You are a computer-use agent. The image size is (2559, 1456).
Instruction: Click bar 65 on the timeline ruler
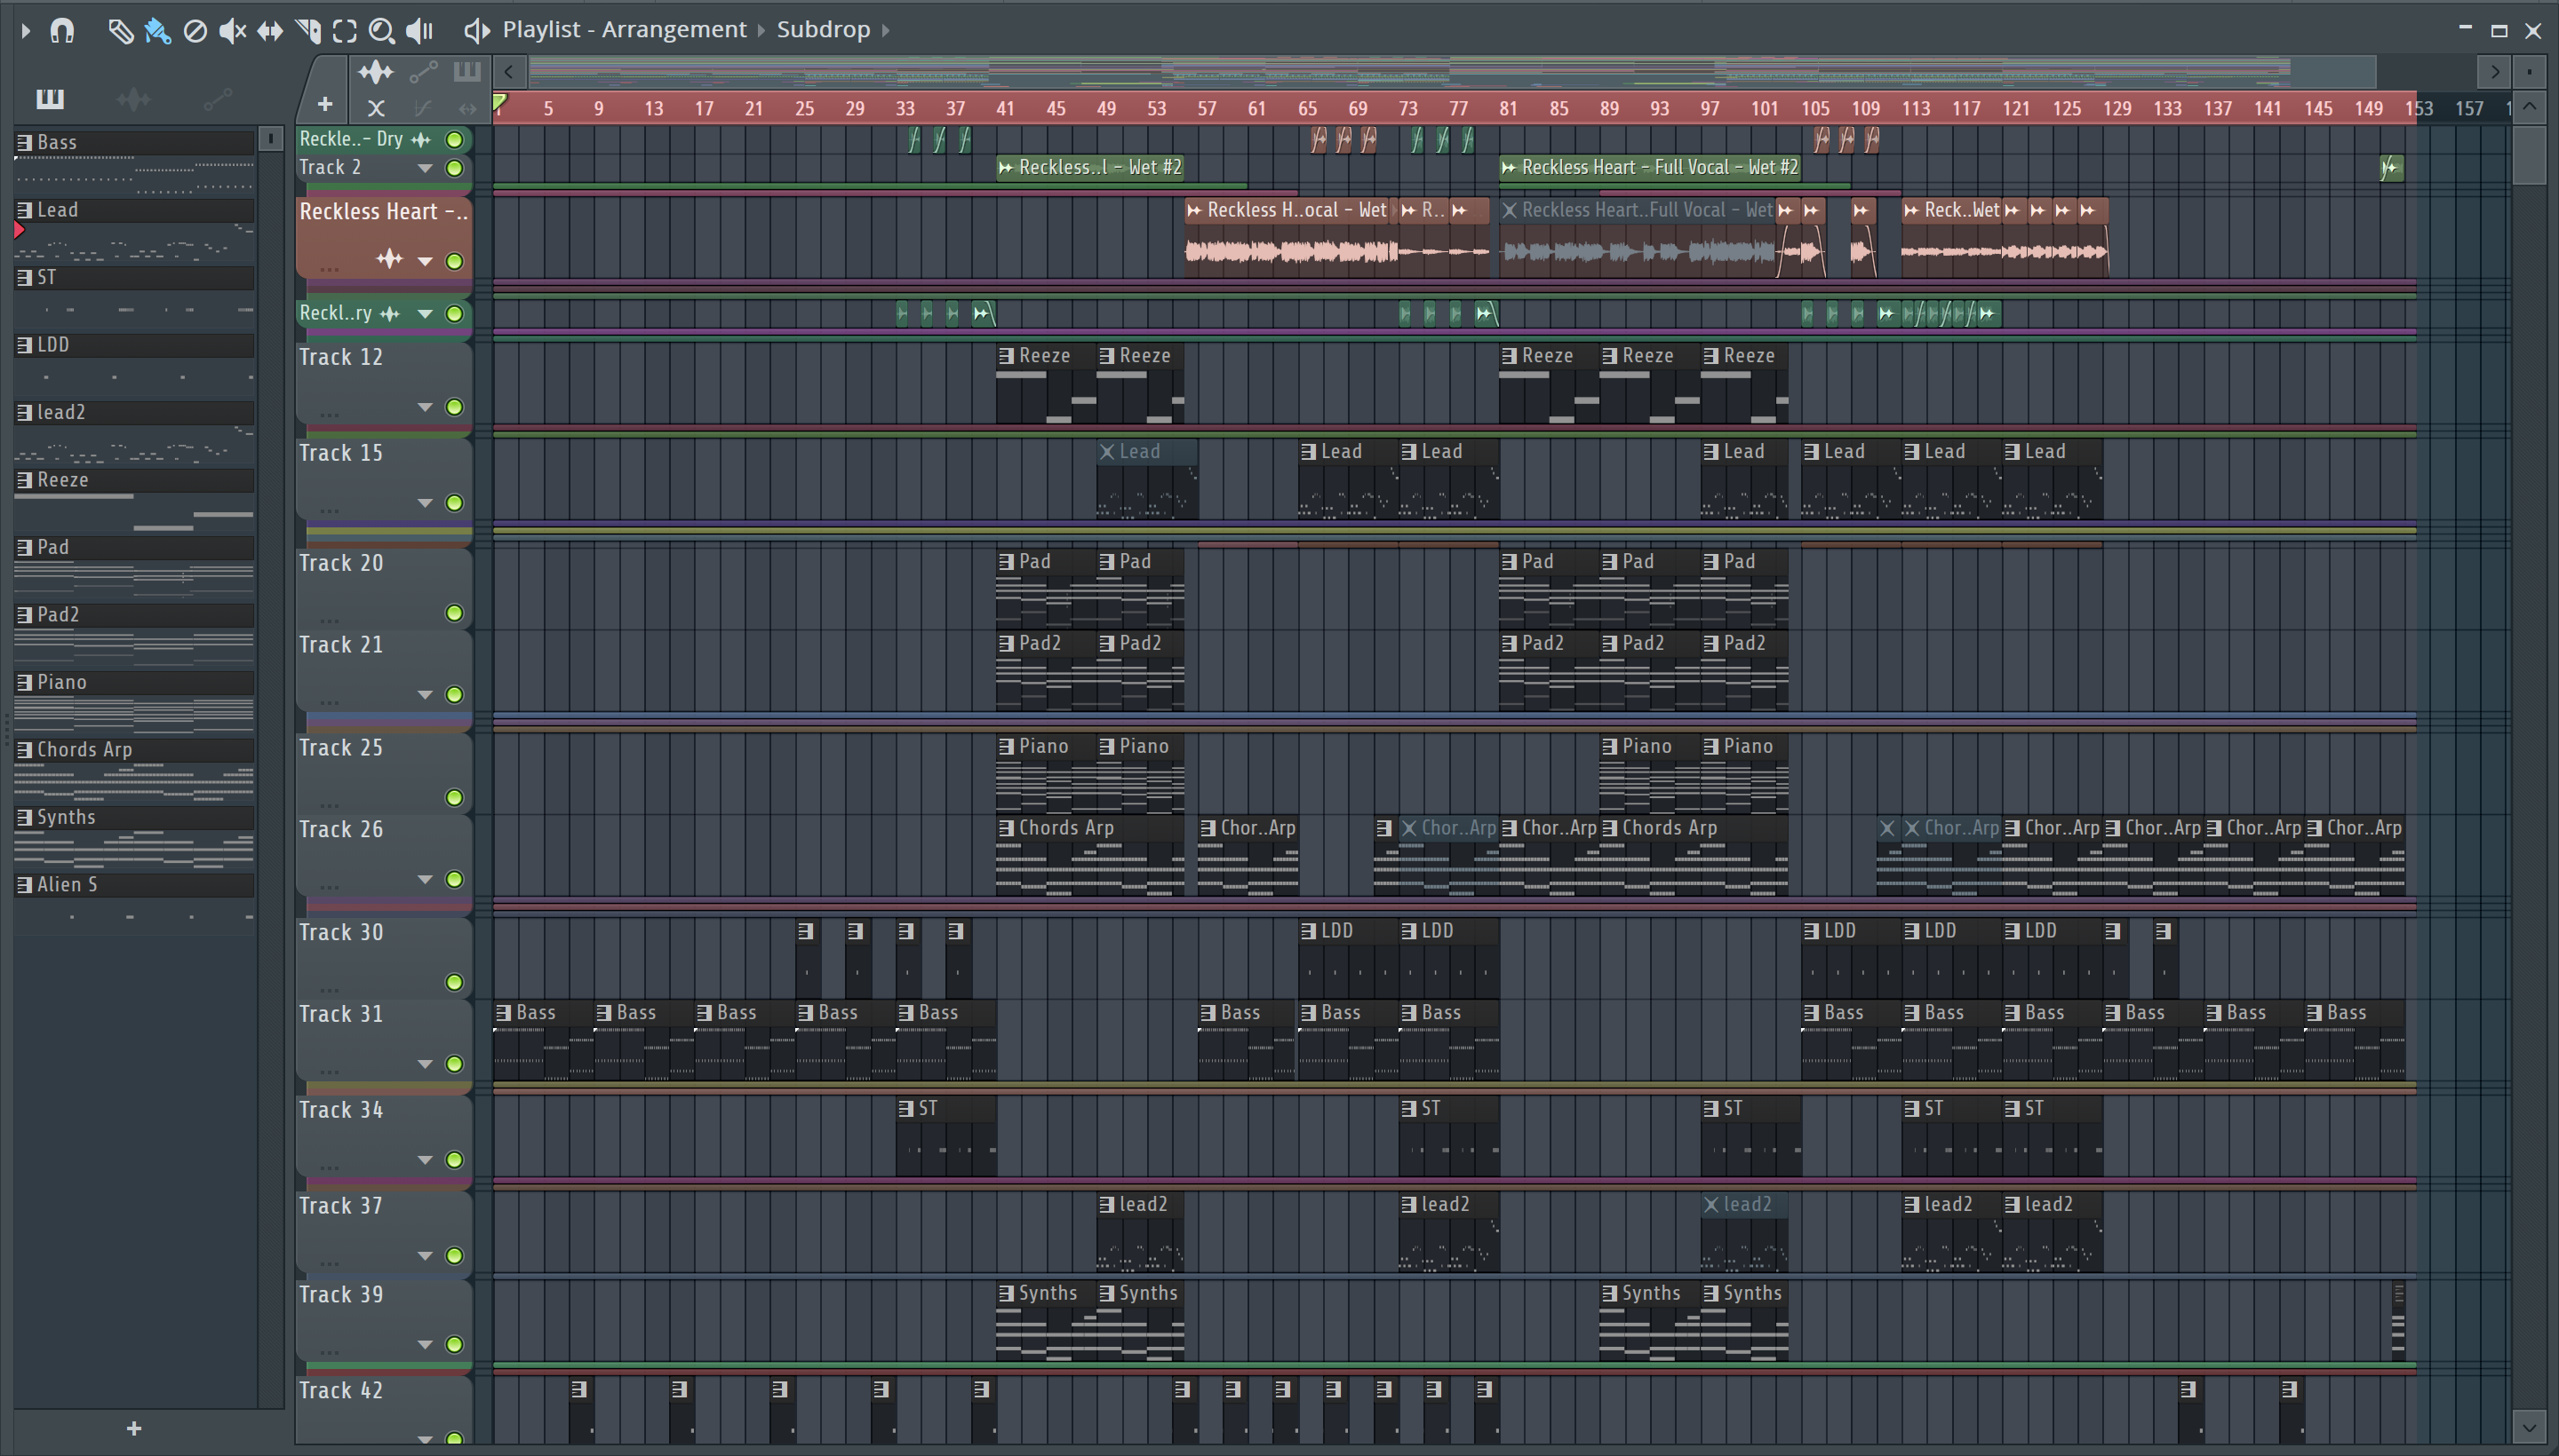(x=1307, y=108)
